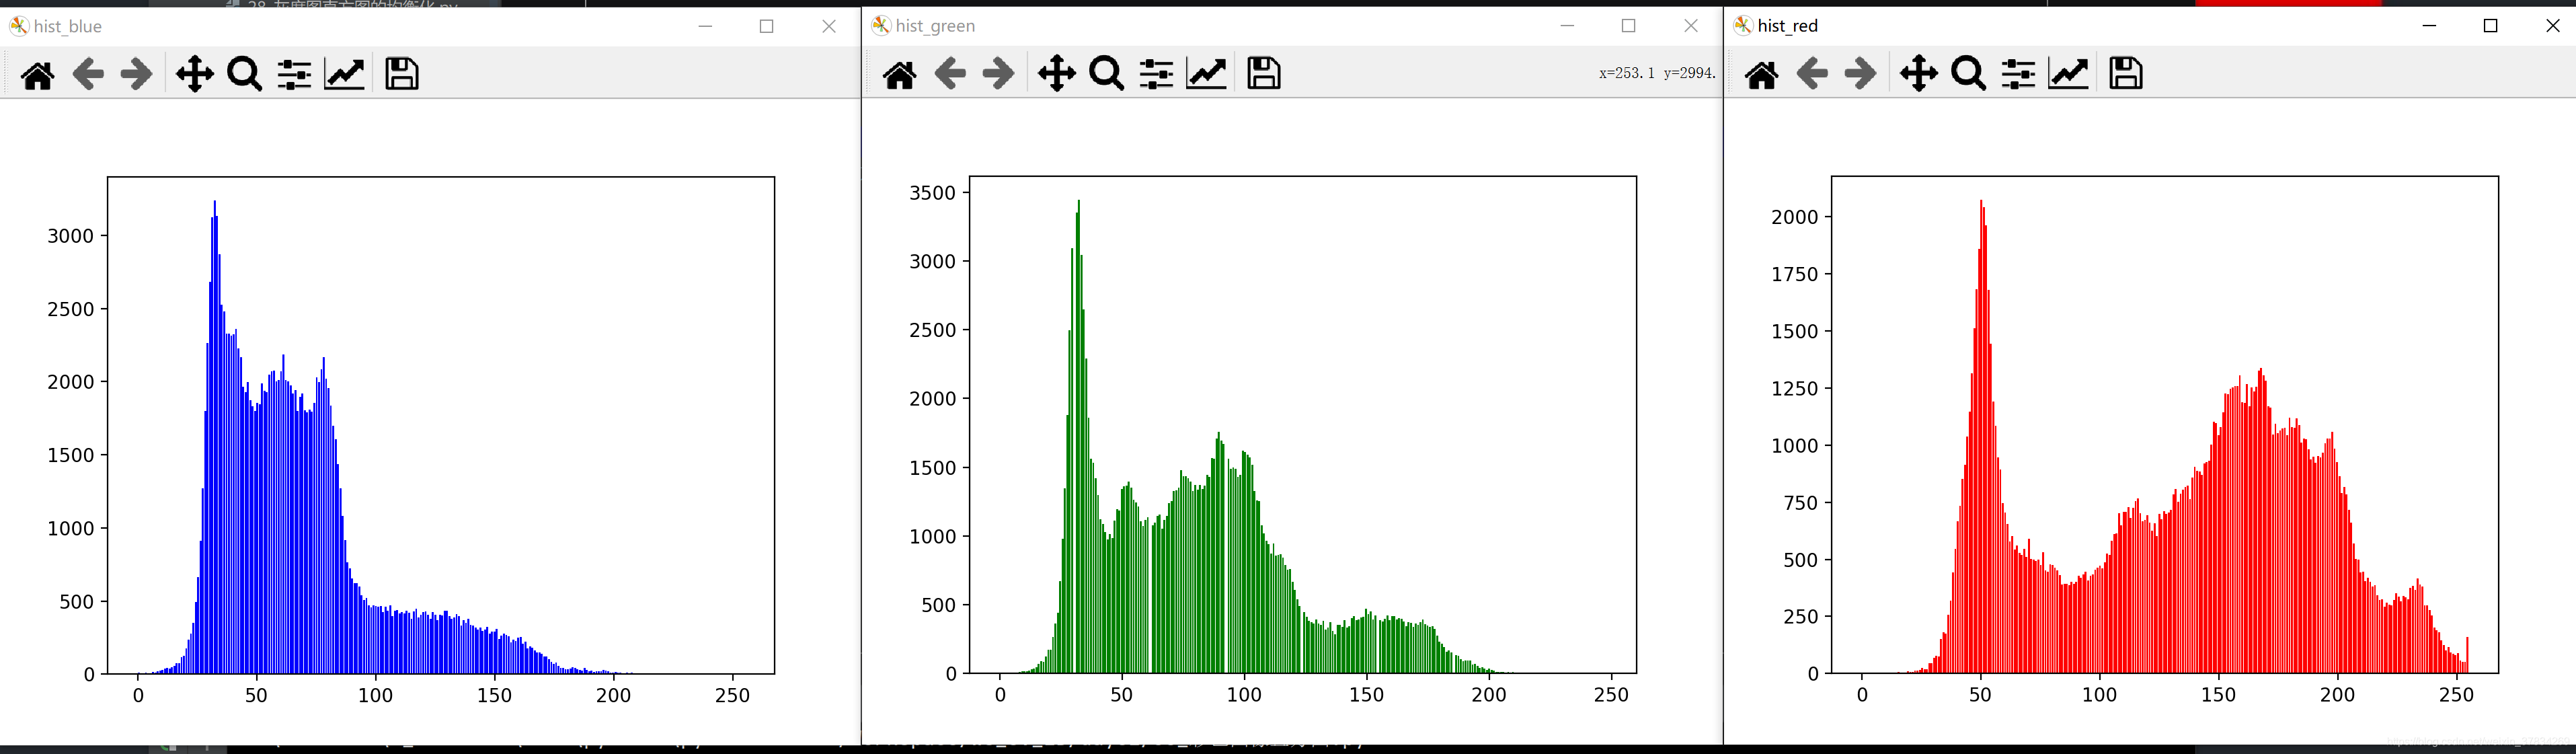
Task: Open Edit axis parameters in hist_green
Action: coord(1207,74)
